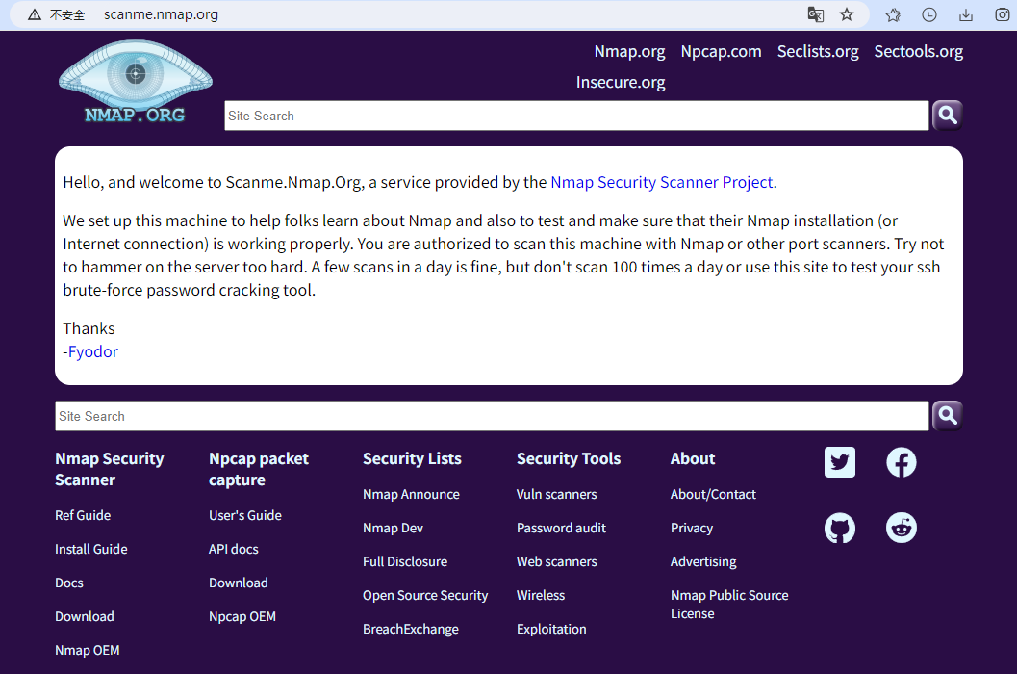The height and width of the screenshot is (674, 1017).
Task: Open the Security Lists heading link
Action: 412,458
